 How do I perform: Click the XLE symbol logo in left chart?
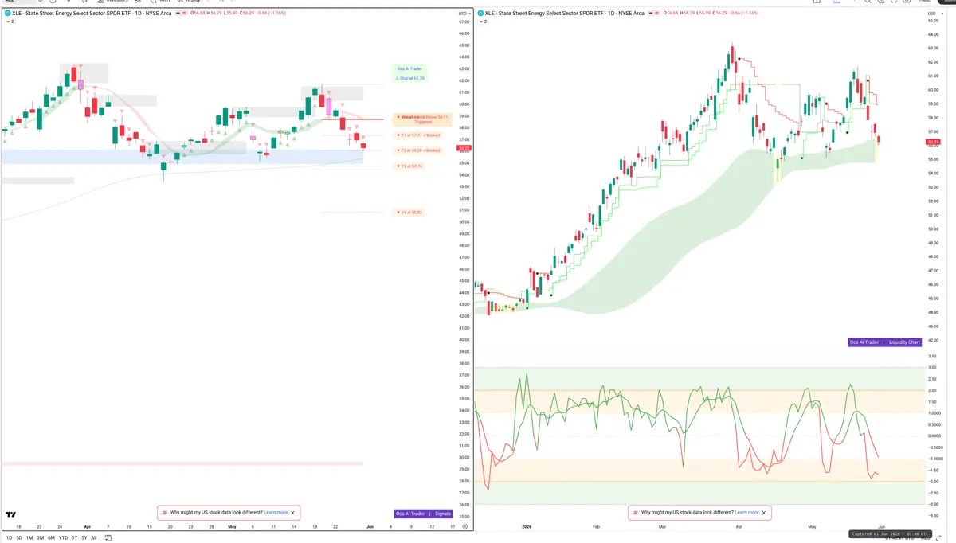tap(7, 14)
